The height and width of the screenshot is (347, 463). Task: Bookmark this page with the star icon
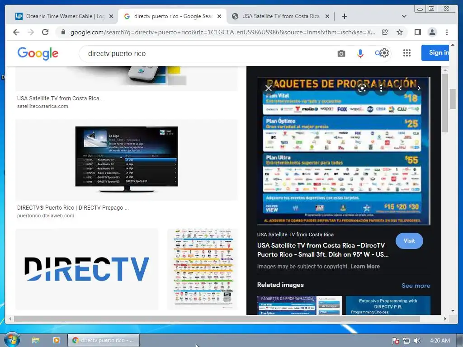click(400, 32)
